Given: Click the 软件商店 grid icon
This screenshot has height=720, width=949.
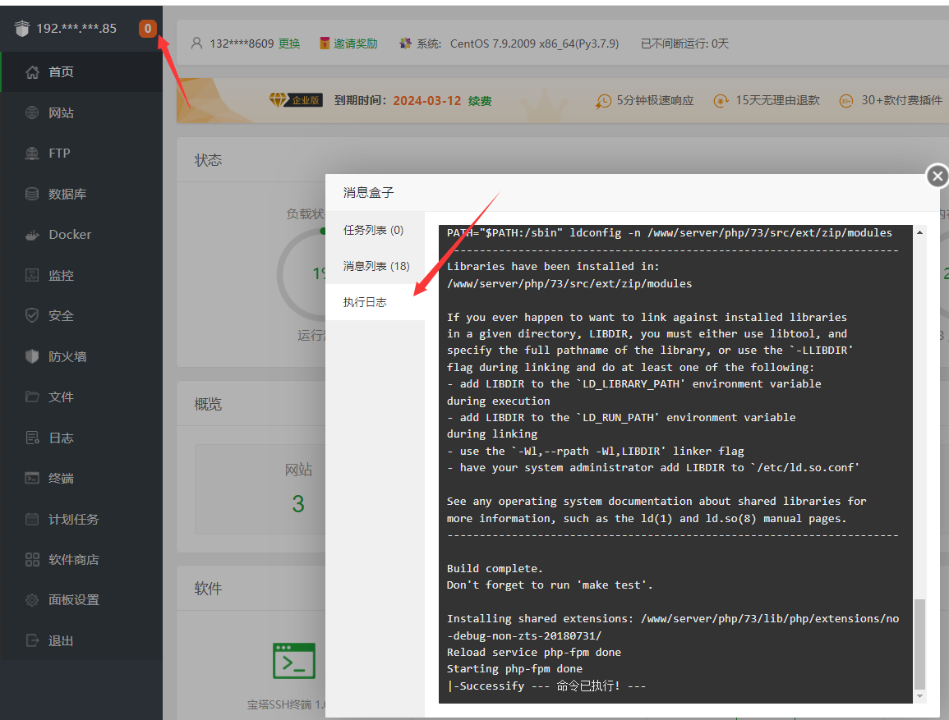Looking at the screenshot, I should tap(32, 559).
